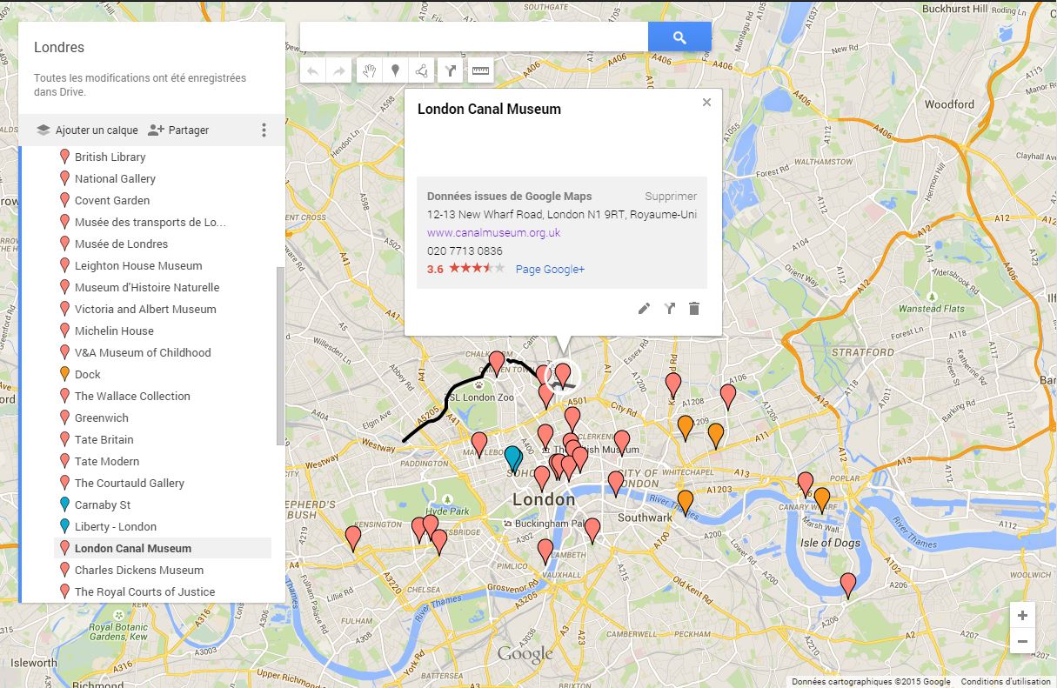Click the blue Carnaby St map marker
This screenshot has width=1057, height=688.
(x=513, y=457)
